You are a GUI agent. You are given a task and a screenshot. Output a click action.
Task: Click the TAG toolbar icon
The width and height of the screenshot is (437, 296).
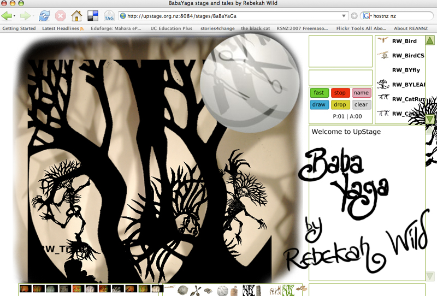[x=109, y=16]
